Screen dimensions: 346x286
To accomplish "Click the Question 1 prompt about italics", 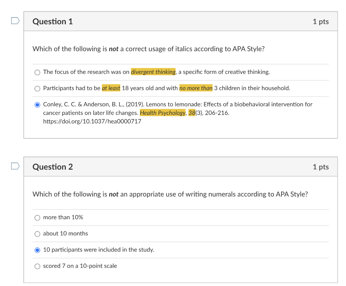I will pos(148,49).
